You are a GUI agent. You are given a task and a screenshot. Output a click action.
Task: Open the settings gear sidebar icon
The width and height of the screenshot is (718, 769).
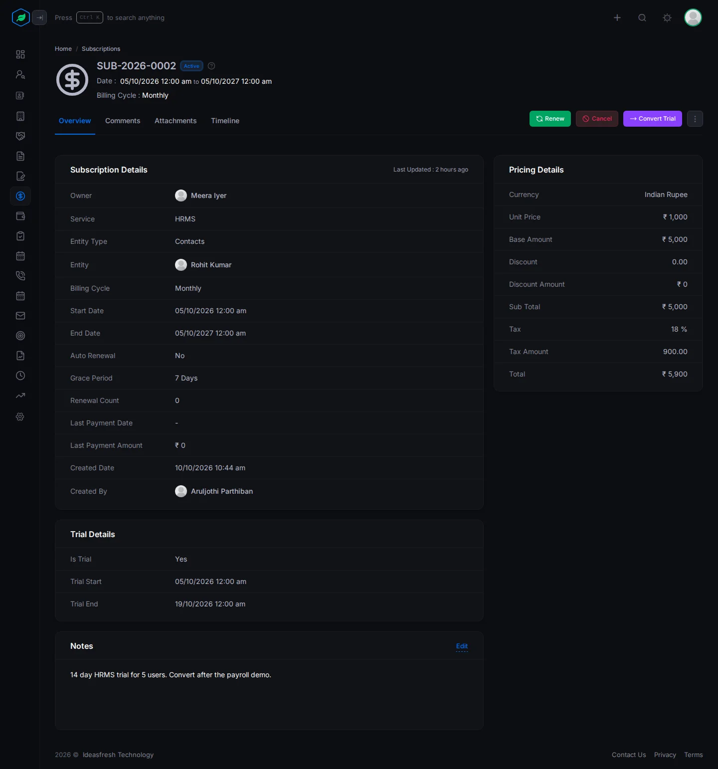[x=20, y=416]
